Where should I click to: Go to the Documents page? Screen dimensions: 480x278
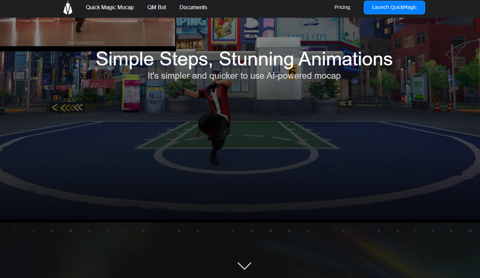point(193,7)
